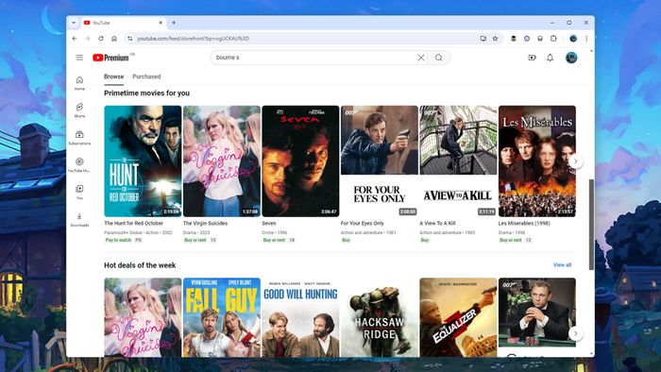Image resolution: width=661 pixels, height=372 pixels.
Task: Click the page vertical scrollbar thumb
Action: 591,225
